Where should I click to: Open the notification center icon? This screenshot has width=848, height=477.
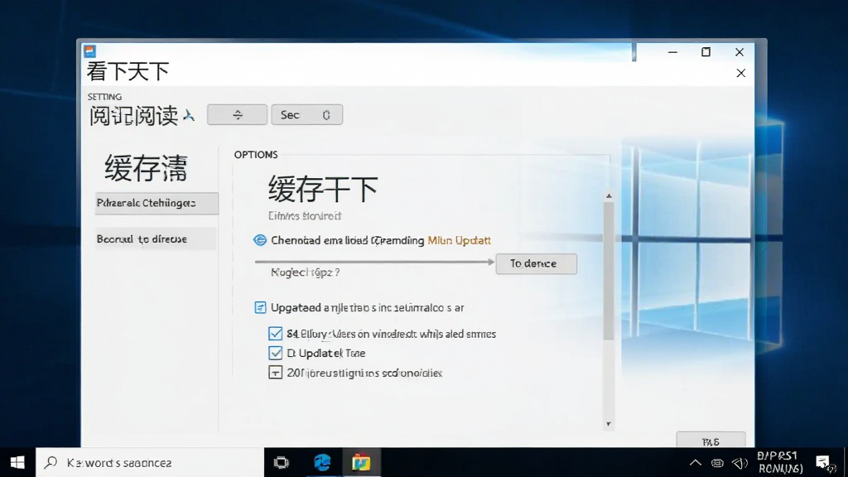[824, 462]
